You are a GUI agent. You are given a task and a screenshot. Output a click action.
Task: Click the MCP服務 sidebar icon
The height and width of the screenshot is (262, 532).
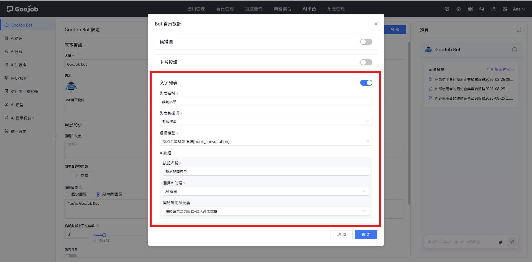[6, 78]
